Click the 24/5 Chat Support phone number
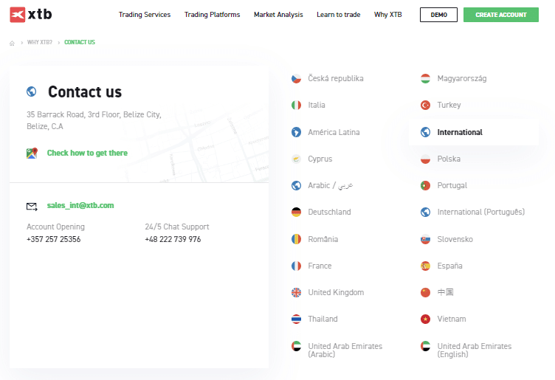The image size is (555, 380). click(x=173, y=240)
